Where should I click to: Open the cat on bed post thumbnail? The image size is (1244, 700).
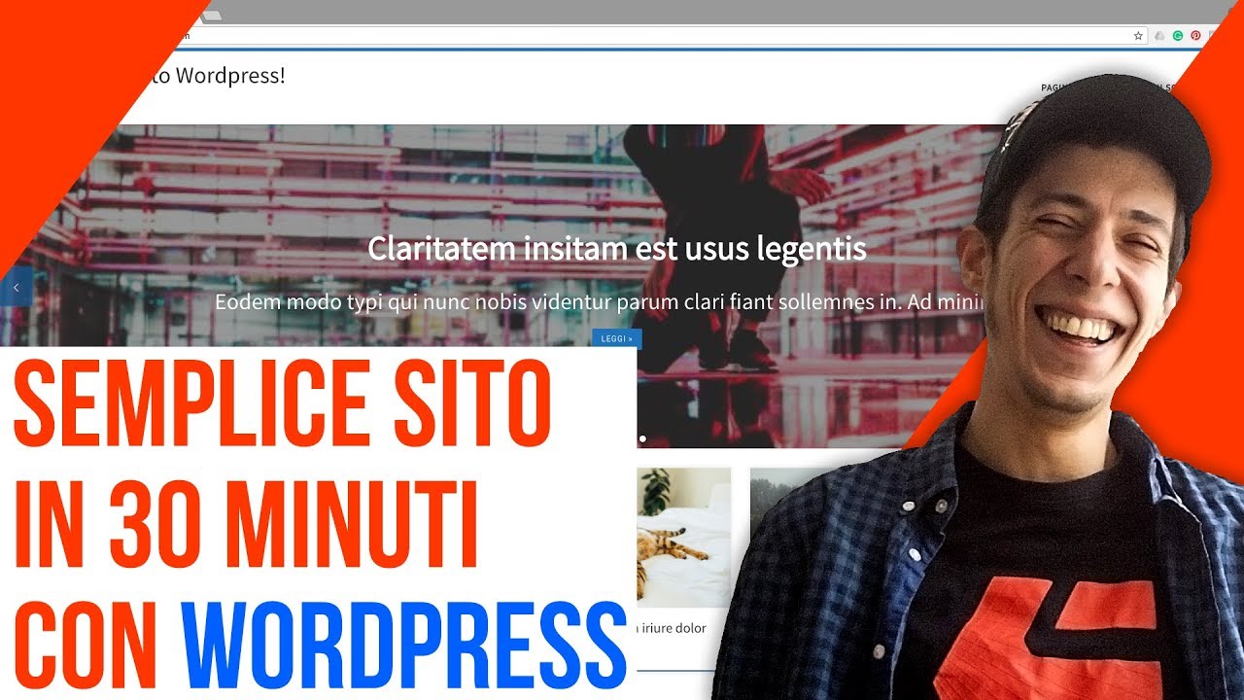click(684, 537)
